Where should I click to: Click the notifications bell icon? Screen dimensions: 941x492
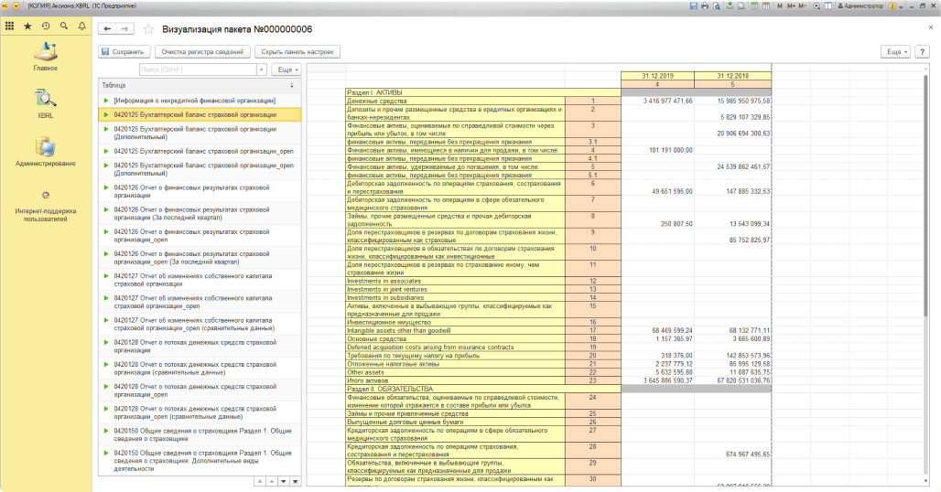tap(82, 27)
